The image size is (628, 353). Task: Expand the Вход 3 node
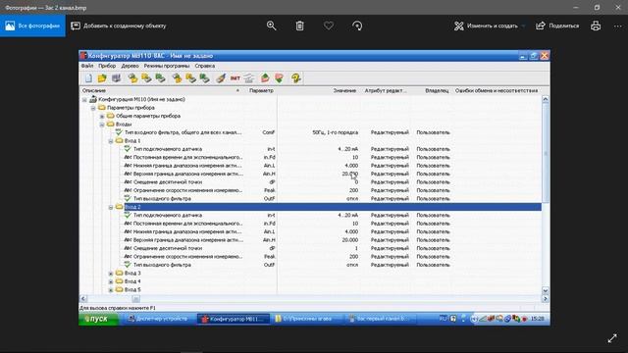[x=111, y=274]
